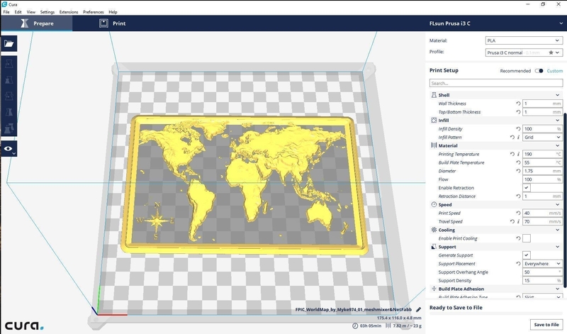Revert the Enable Print Cooling setting
The height and width of the screenshot is (334, 567).
click(x=518, y=238)
